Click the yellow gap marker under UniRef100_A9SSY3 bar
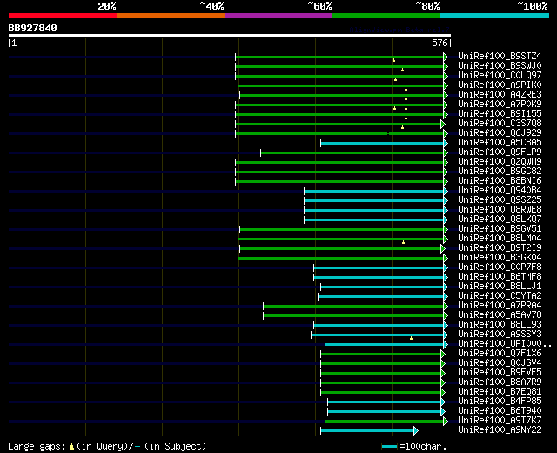 click(411, 338)
